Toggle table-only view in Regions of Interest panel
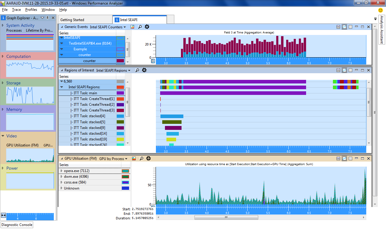The width and height of the screenshot is (386, 229). (350, 70)
